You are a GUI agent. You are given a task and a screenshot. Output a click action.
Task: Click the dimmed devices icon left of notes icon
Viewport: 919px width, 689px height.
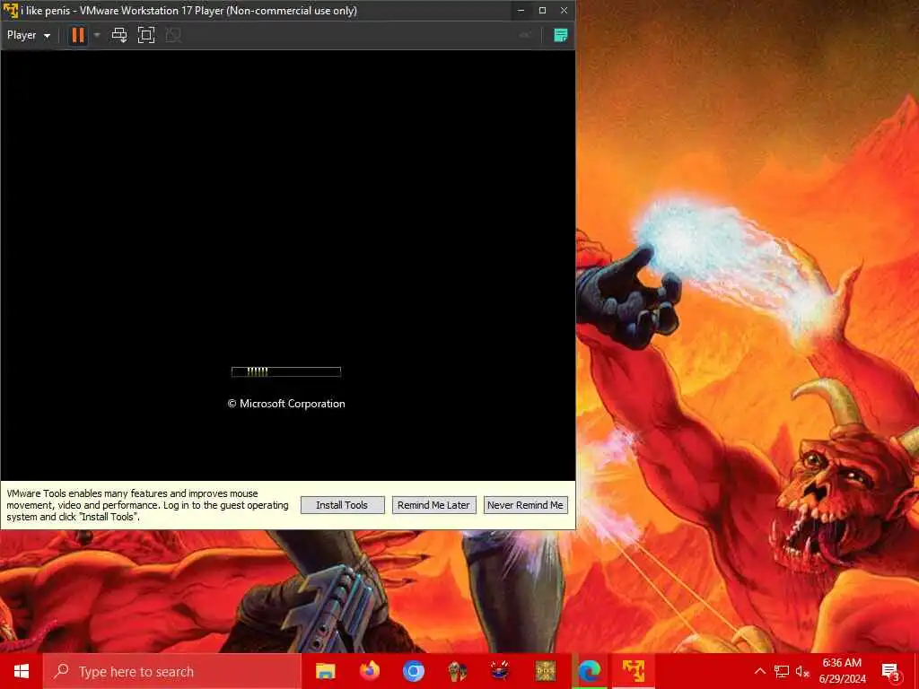(x=526, y=35)
